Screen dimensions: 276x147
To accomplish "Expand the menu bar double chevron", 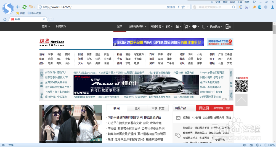I will [212, 2].
